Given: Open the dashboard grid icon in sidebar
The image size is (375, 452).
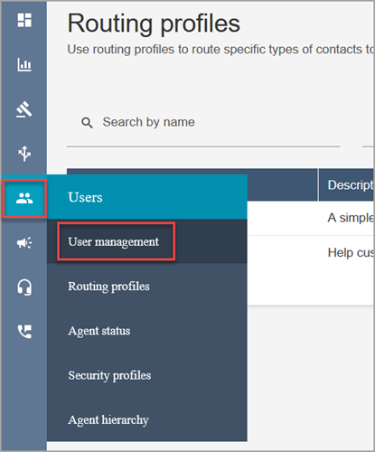Looking at the screenshot, I should (24, 20).
